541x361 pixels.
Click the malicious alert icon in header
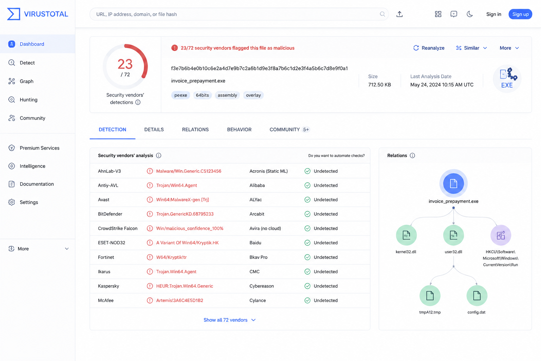pyautogui.click(x=174, y=48)
